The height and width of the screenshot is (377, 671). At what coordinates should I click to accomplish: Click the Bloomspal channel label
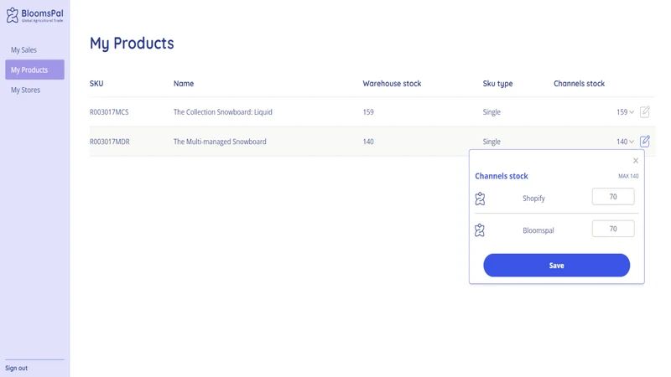coord(538,230)
